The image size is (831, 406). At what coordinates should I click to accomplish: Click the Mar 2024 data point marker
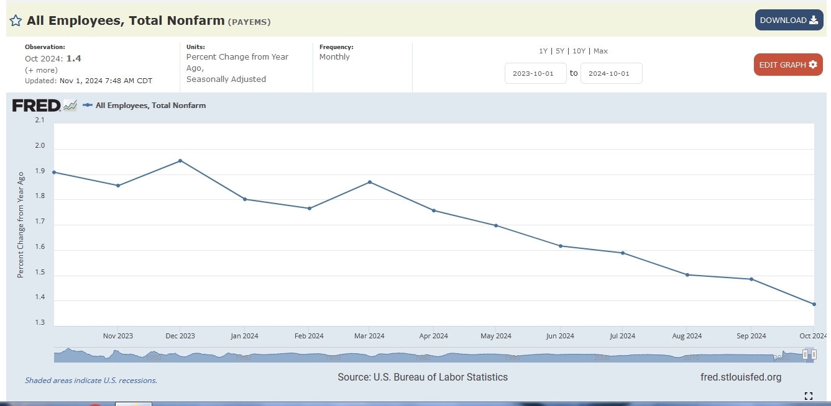pos(370,182)
